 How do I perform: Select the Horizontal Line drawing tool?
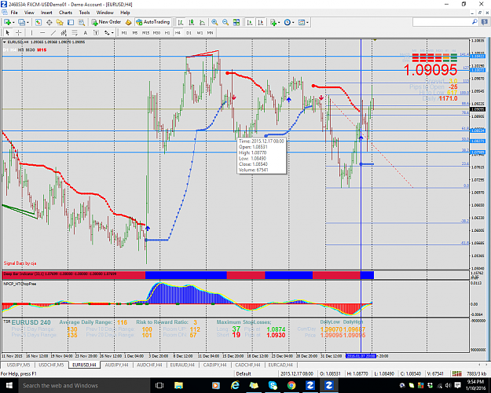[42, 32]
